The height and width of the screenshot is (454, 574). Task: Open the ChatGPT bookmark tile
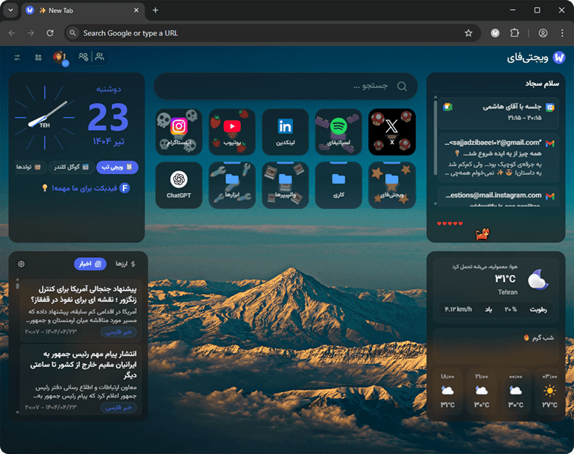coord(179,185)
